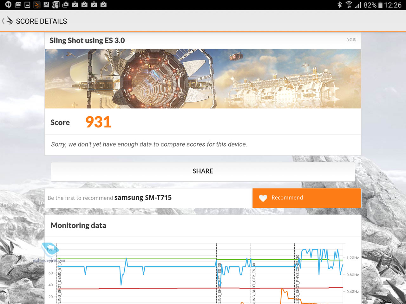Tap the 'Sling Shot using ES 3.0' title
406x304 pixels.
[87, 41]
